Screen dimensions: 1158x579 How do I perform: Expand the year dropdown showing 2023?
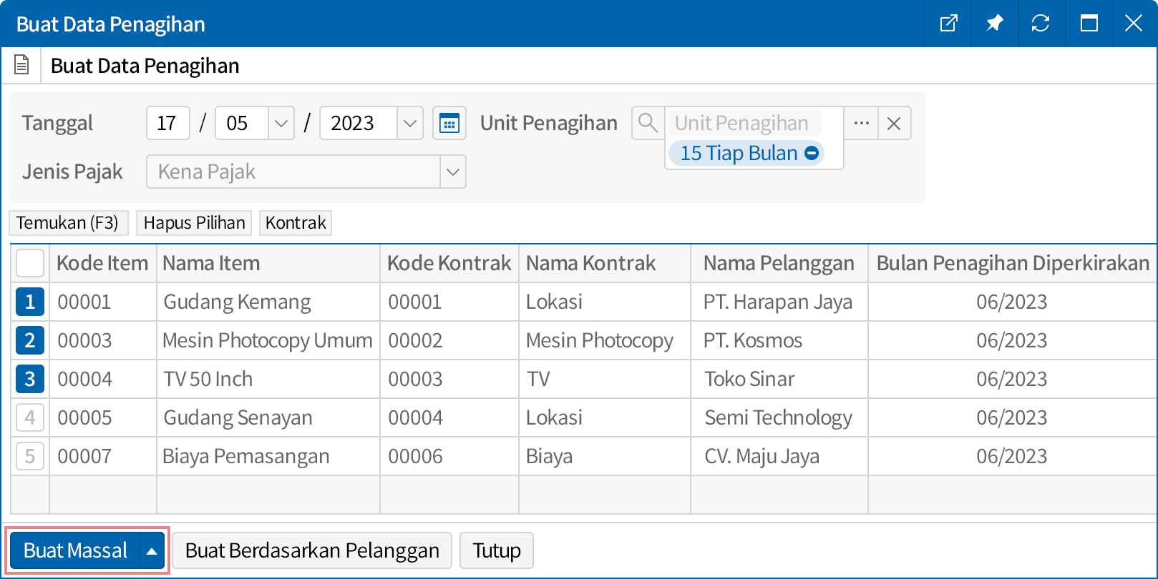(410, 123)
